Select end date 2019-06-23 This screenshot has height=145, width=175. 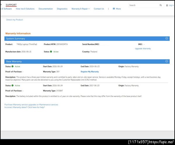pyautogui.click(x=94, y=66)
